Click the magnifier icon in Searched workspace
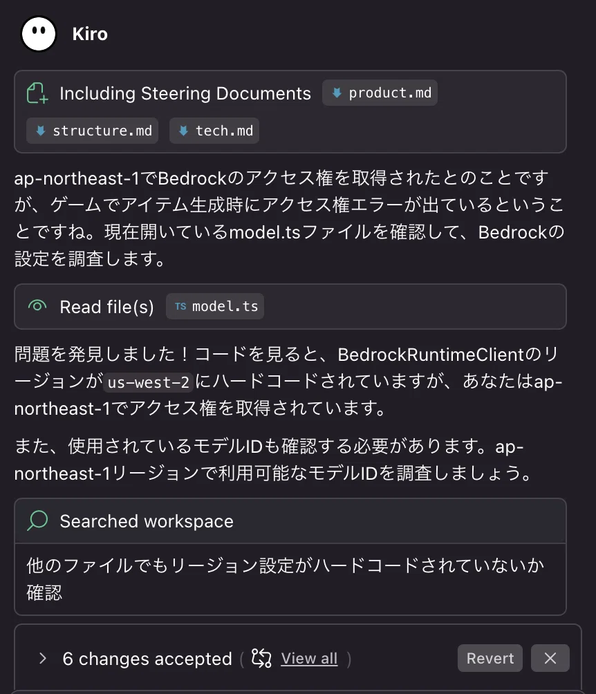The width and height of the screenshot is (596, 694). pyautogui.click(x=37, y=520)
